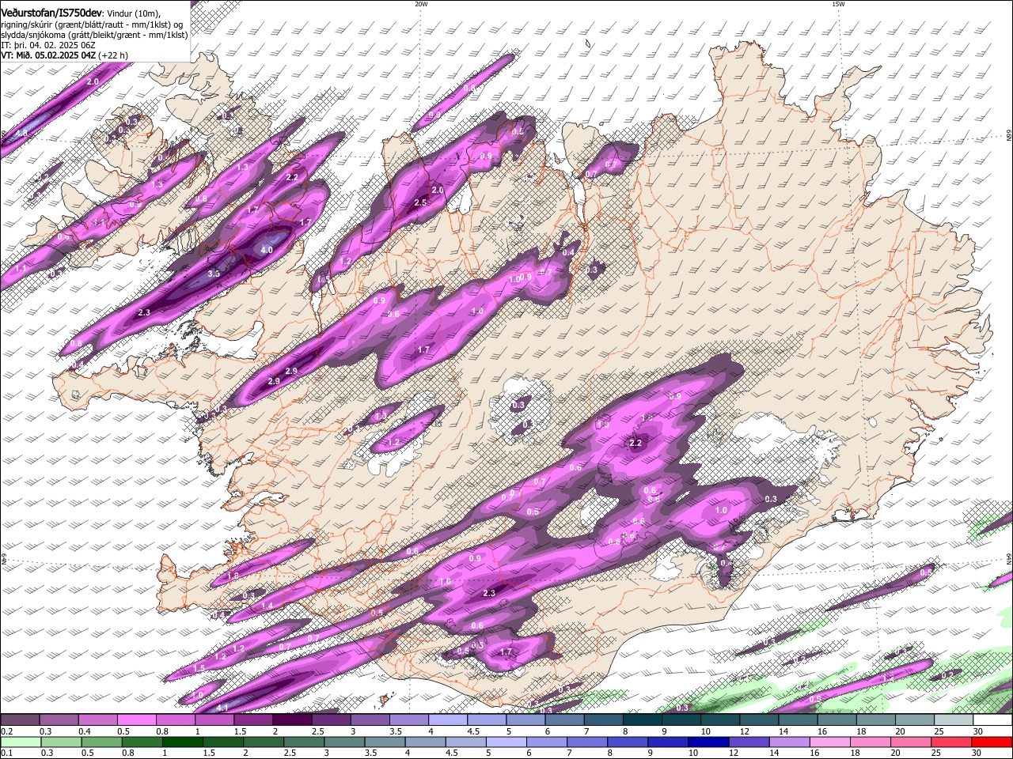The height and width of the screenshot is (759, 1013).
Task: Click the Veðurstofan/IS750dev title text
Action: [51, 13]
